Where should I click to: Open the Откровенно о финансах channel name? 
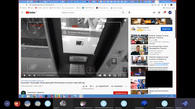tap(36, 92)
